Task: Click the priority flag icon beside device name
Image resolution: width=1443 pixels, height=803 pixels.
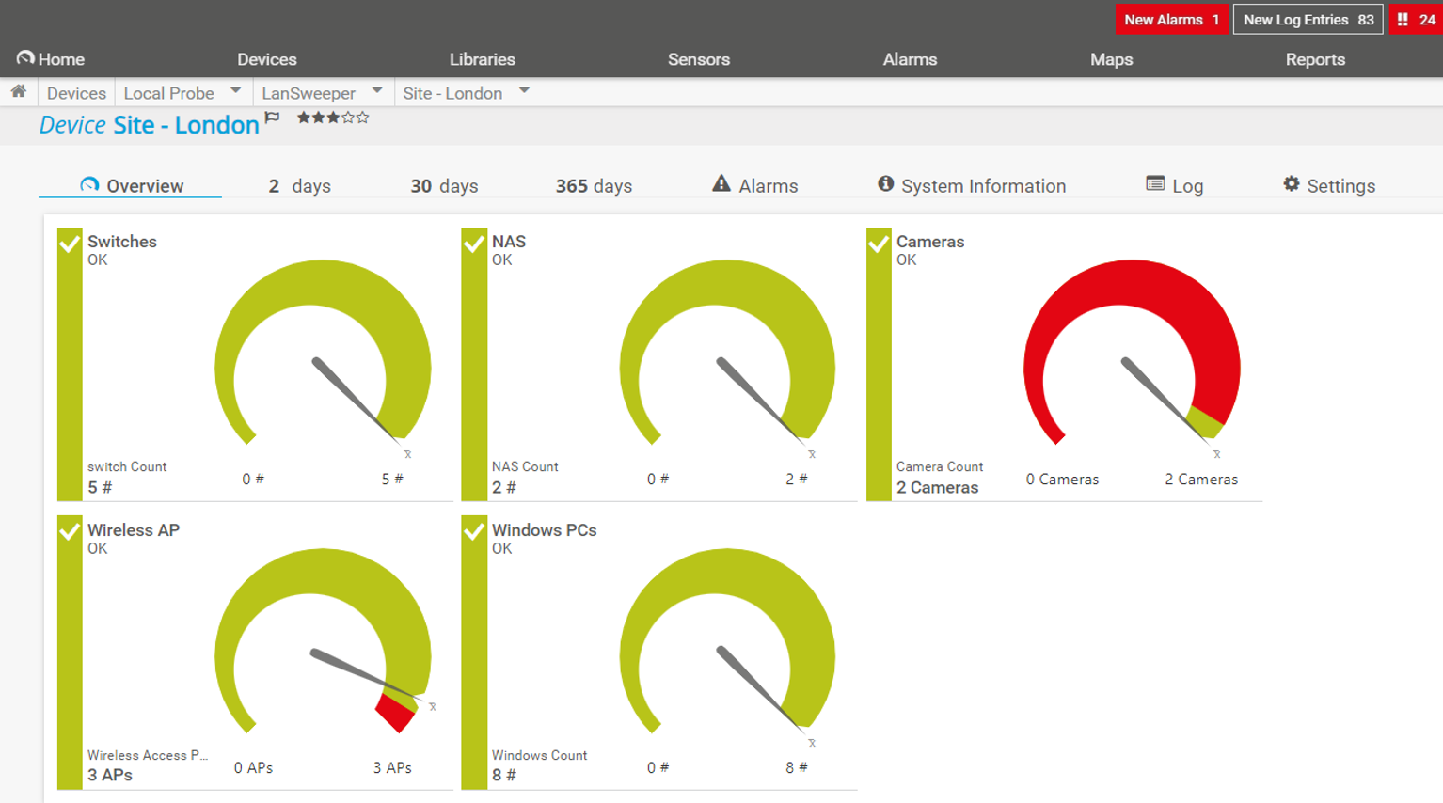Action: point(273,118)
